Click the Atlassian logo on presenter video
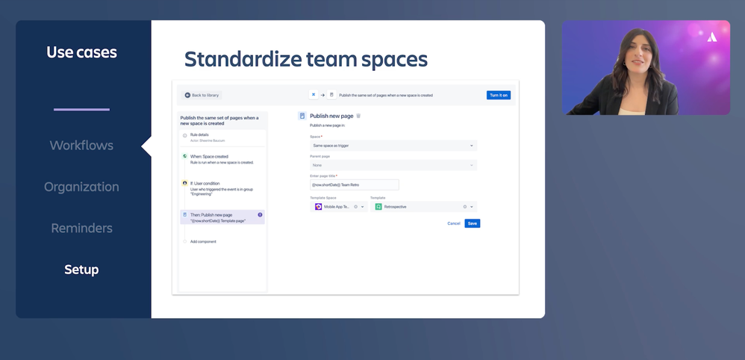The image size is (745, 360). [712, 36]
